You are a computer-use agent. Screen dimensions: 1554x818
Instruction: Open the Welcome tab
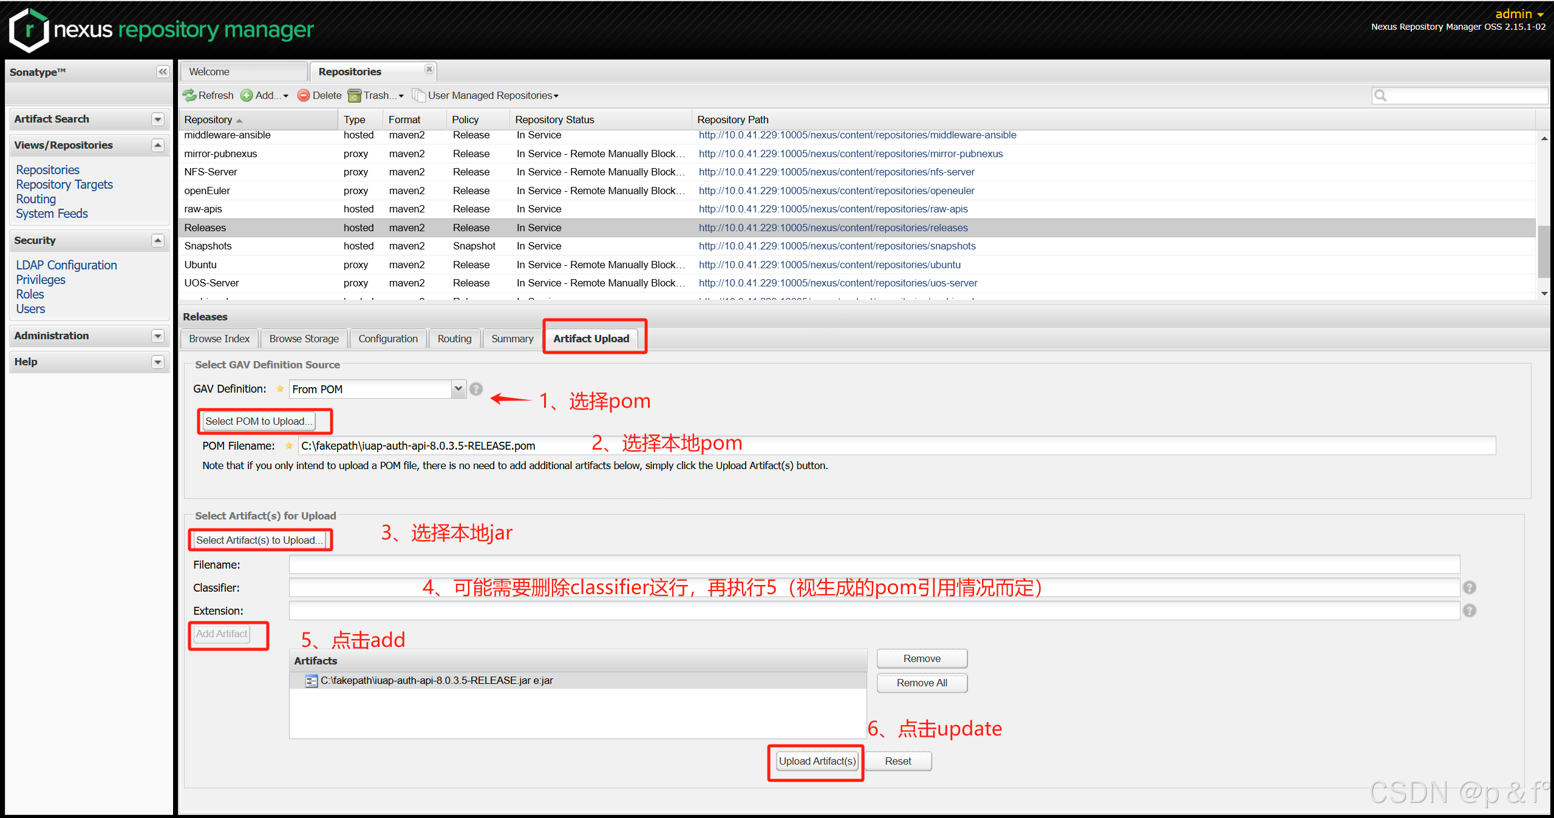click(209, 72)
